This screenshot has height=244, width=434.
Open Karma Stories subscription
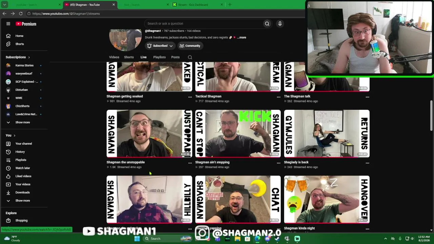click(24, 65)
